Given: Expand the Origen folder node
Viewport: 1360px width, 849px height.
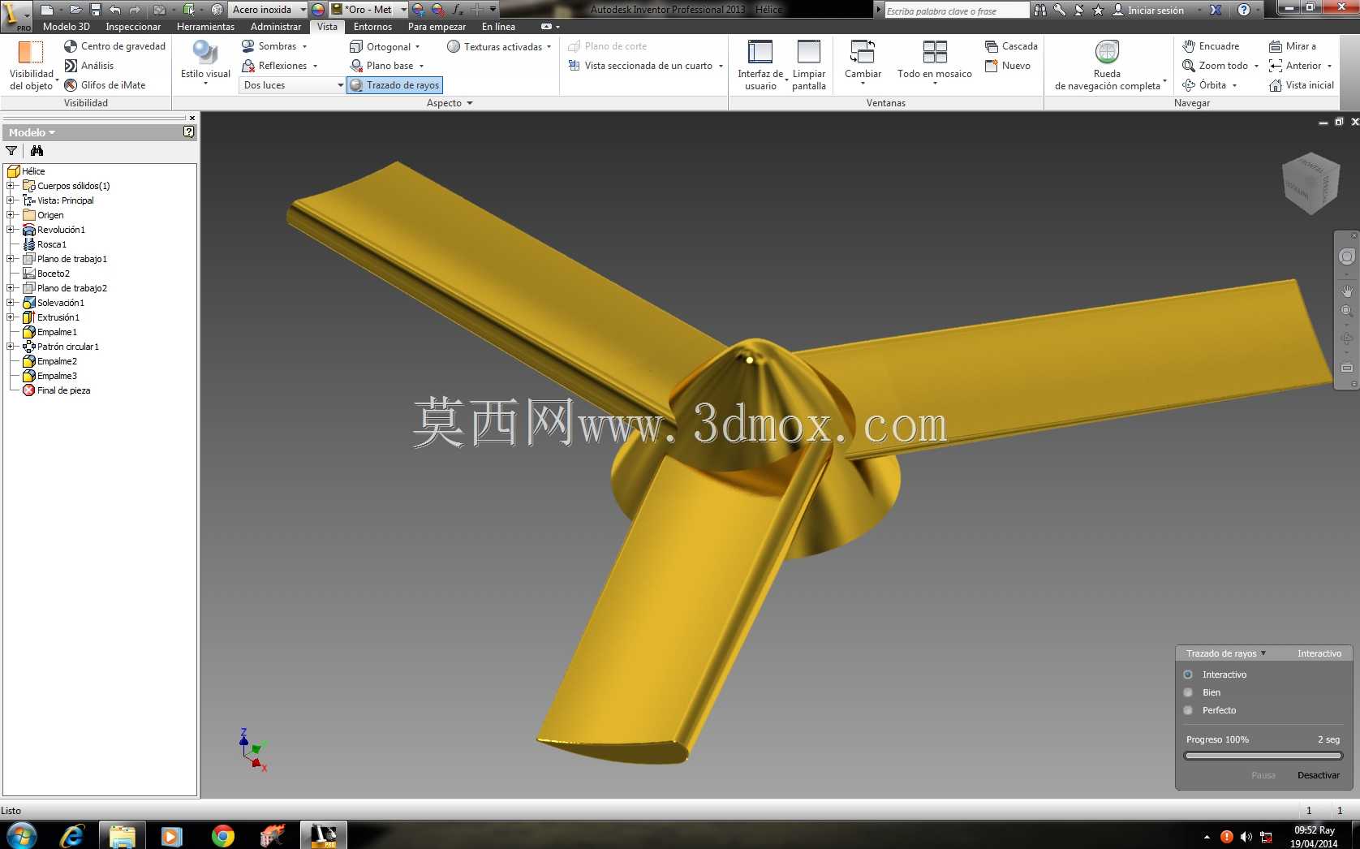Looking at the screenshot, I should pos(11,215).
